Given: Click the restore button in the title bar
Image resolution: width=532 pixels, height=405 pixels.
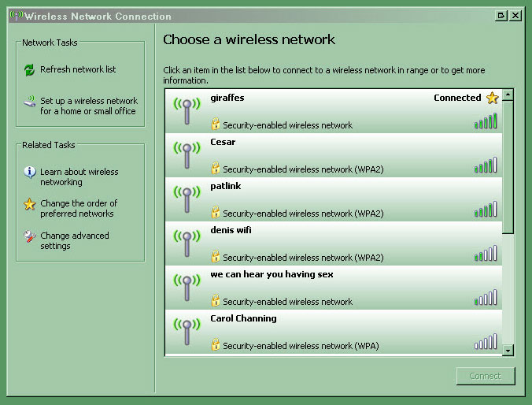Looking at the screenshot, I should tap(501, 16).
